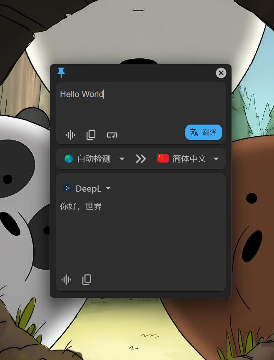Open the DeepL service dropdown
Screen dimensions: 274x360
point(87,188)
